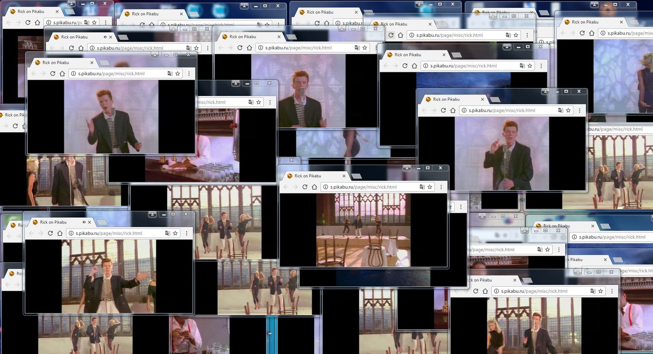Screen dimensions: 653x354
Task: Select the tab of the round-table dancers window
Action: pos(315,176)
